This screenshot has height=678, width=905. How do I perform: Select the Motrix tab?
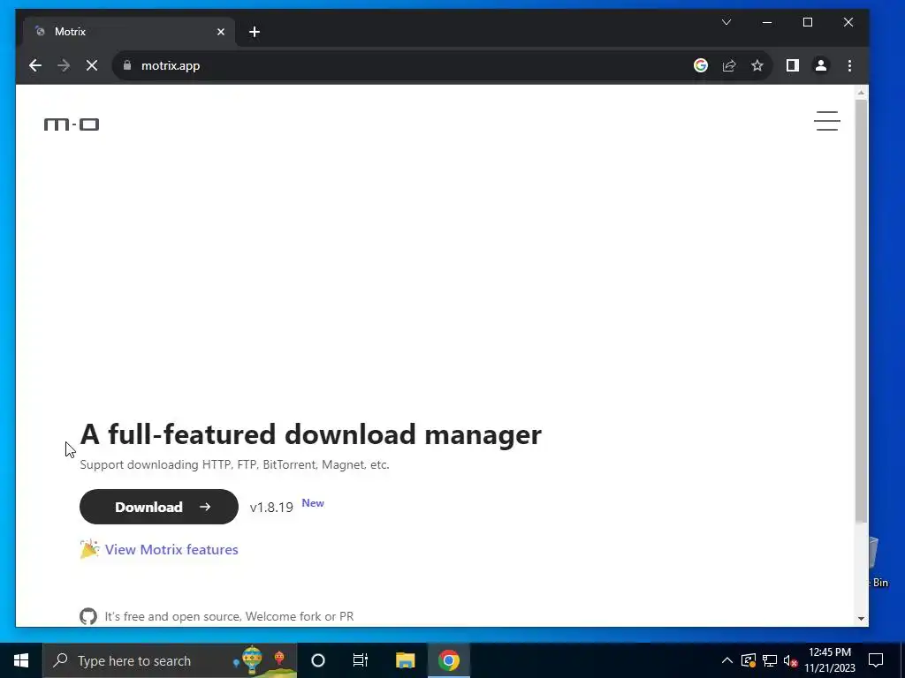[x=129, y=32]
